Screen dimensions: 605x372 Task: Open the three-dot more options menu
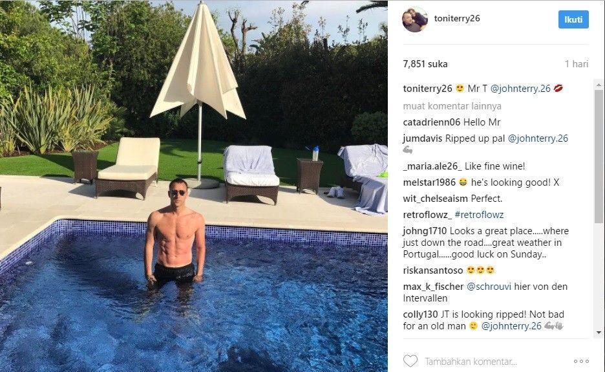pos(581,362)
